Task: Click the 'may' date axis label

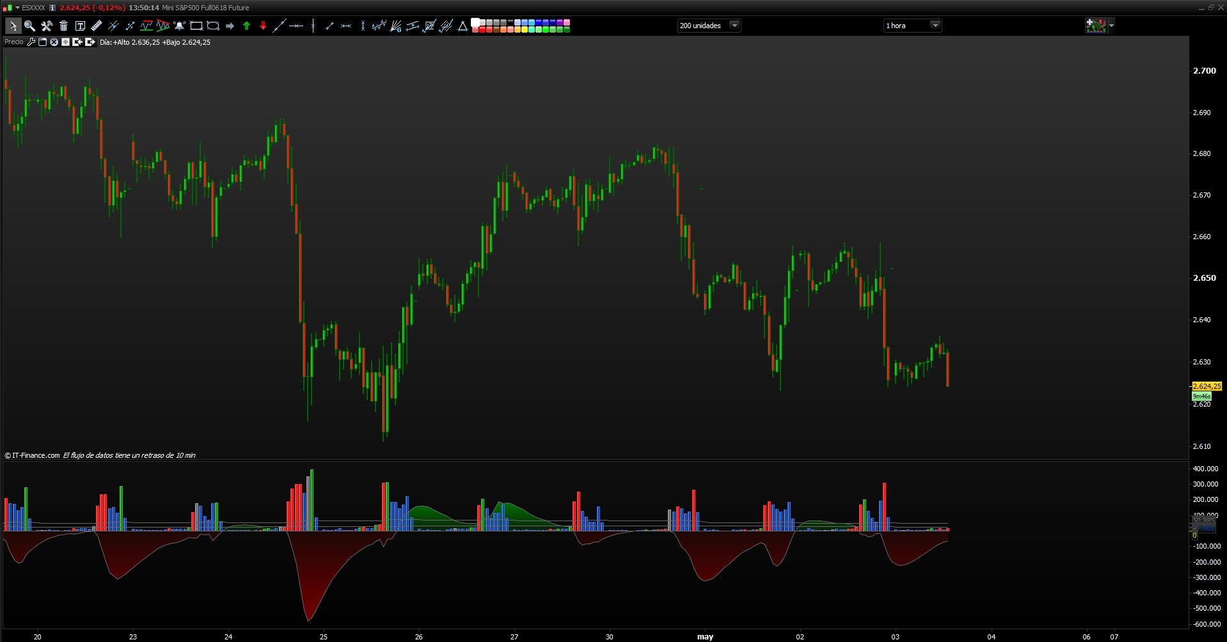Action: (x=705, y=637)
